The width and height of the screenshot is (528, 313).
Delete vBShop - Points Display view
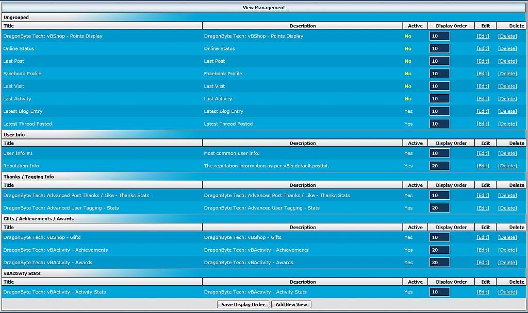507,36
